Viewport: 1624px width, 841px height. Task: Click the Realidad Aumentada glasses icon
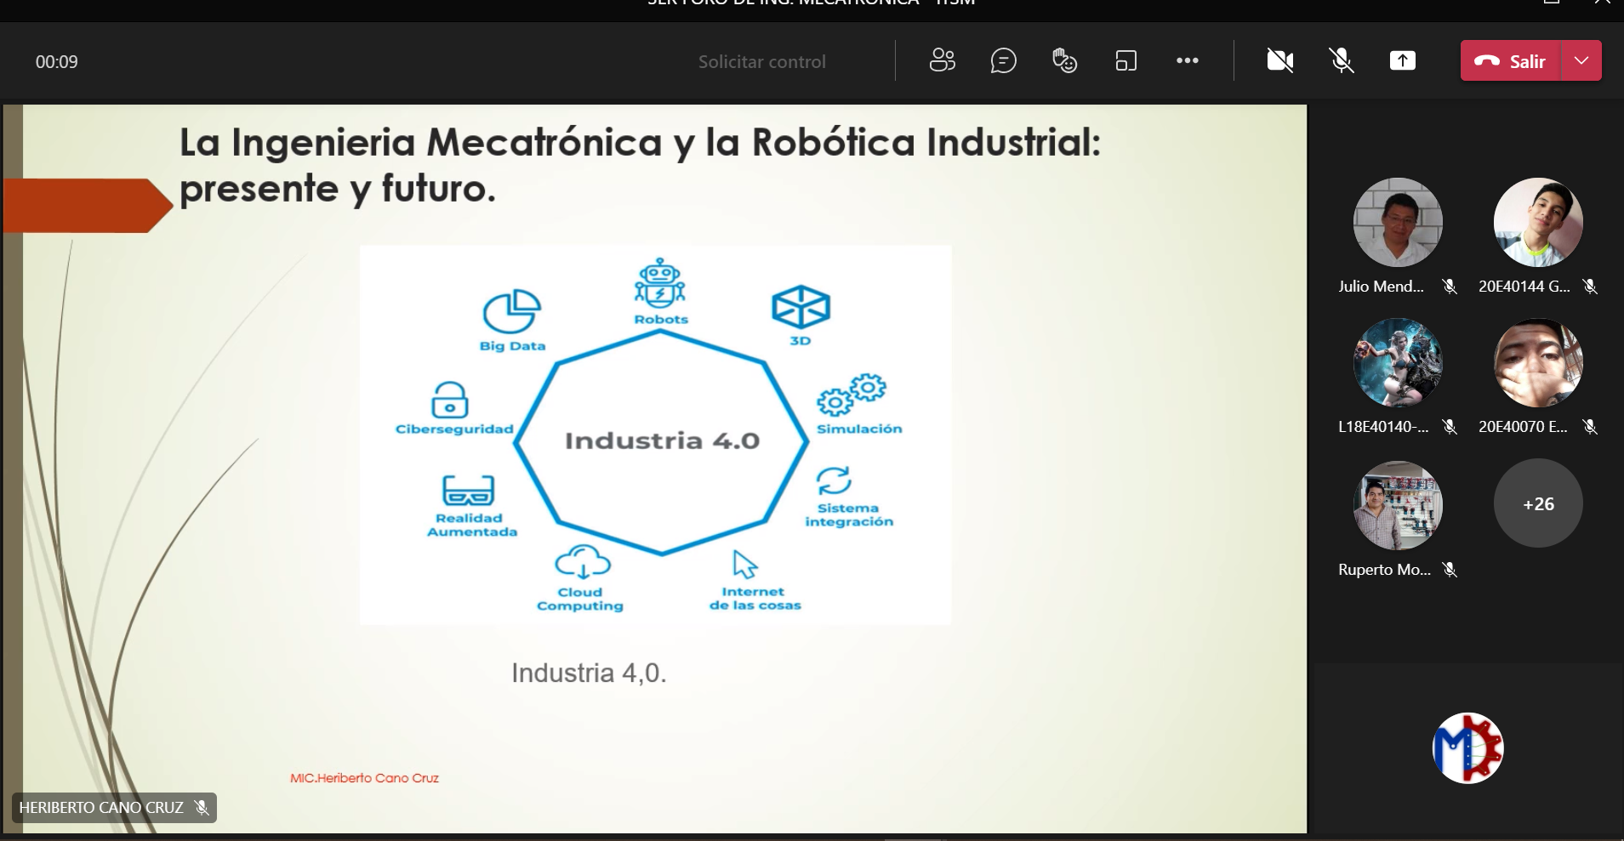coord(468,491)
